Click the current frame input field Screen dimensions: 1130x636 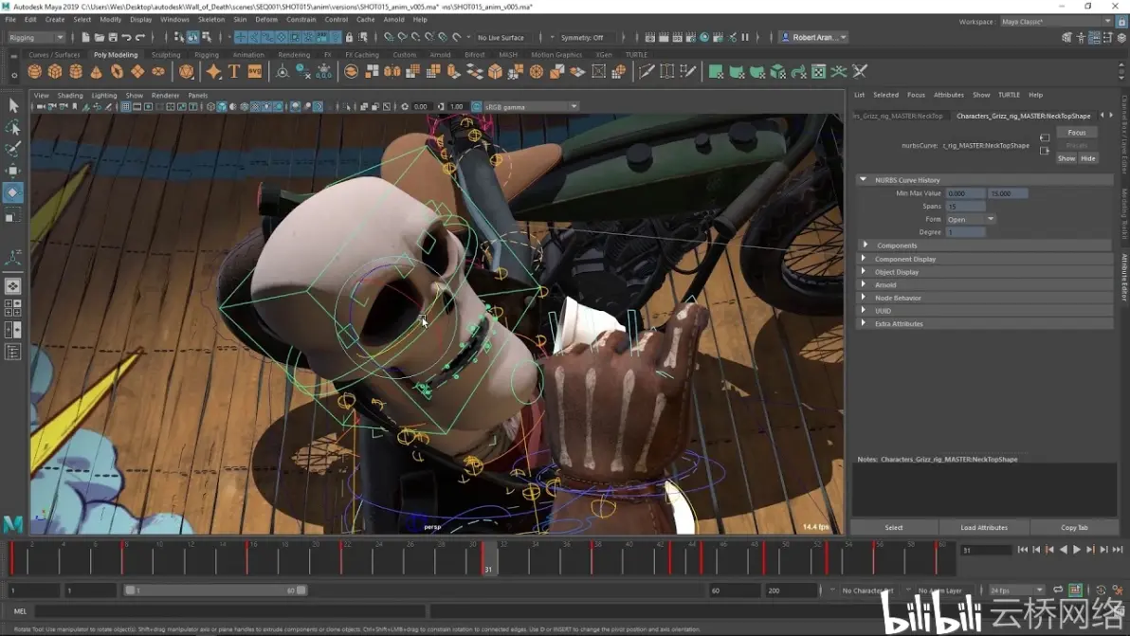point(985,551)
